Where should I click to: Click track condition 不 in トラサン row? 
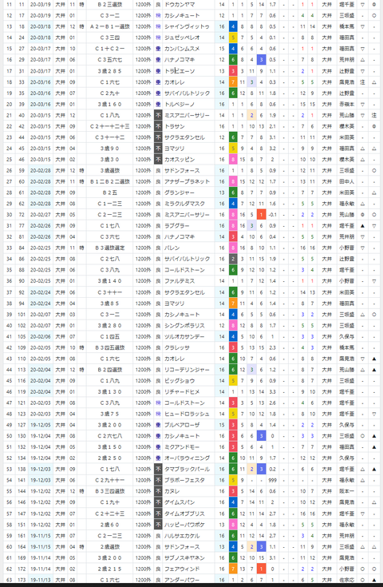click(158, 126)
